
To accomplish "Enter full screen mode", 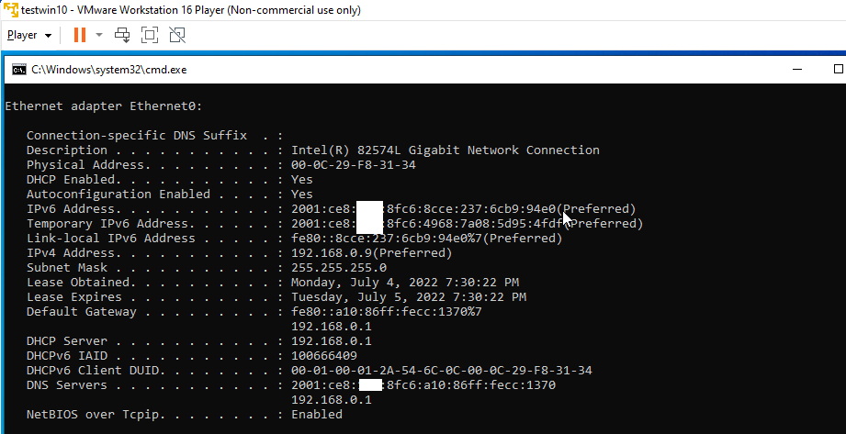I will tap(150, 36).
